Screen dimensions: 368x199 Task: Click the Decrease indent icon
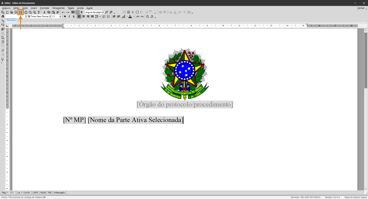[114, 16]
